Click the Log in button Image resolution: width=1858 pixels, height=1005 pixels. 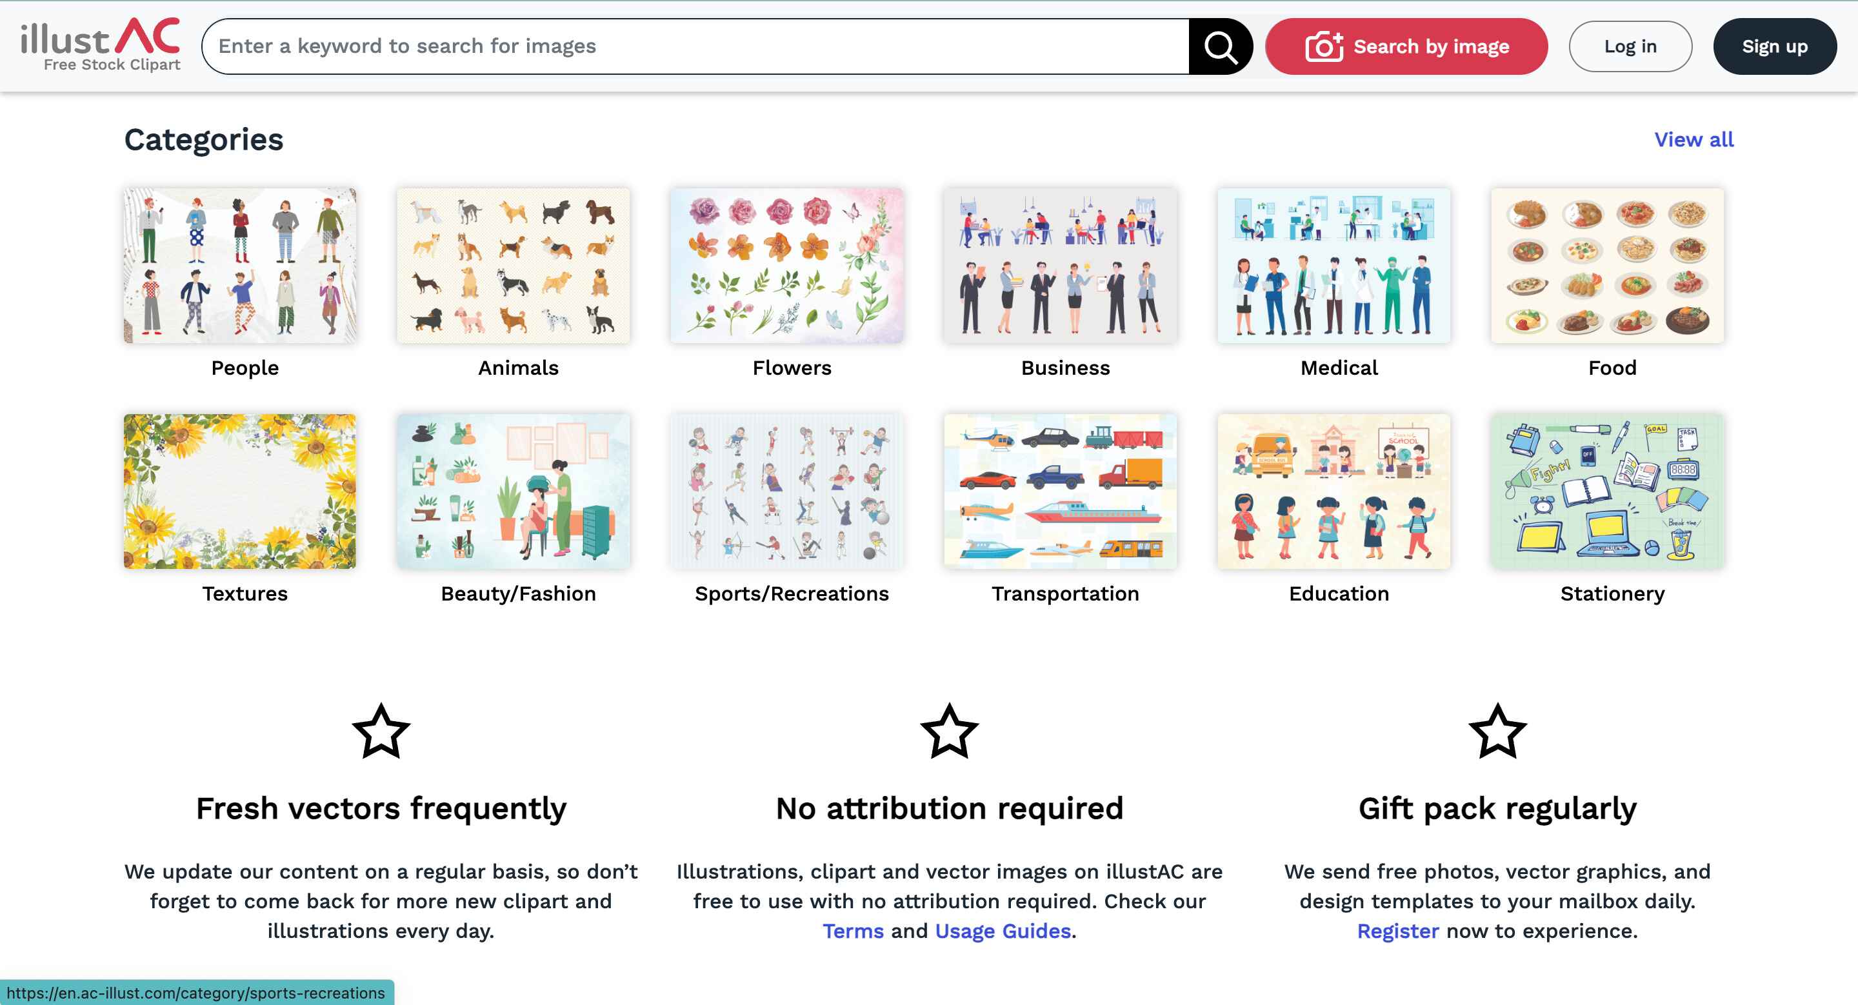point(1630,47)
